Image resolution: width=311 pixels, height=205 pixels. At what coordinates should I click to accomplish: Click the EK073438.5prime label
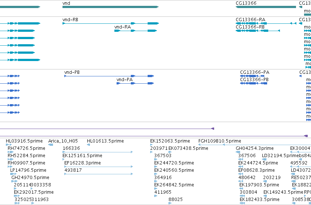pos(188,148)
